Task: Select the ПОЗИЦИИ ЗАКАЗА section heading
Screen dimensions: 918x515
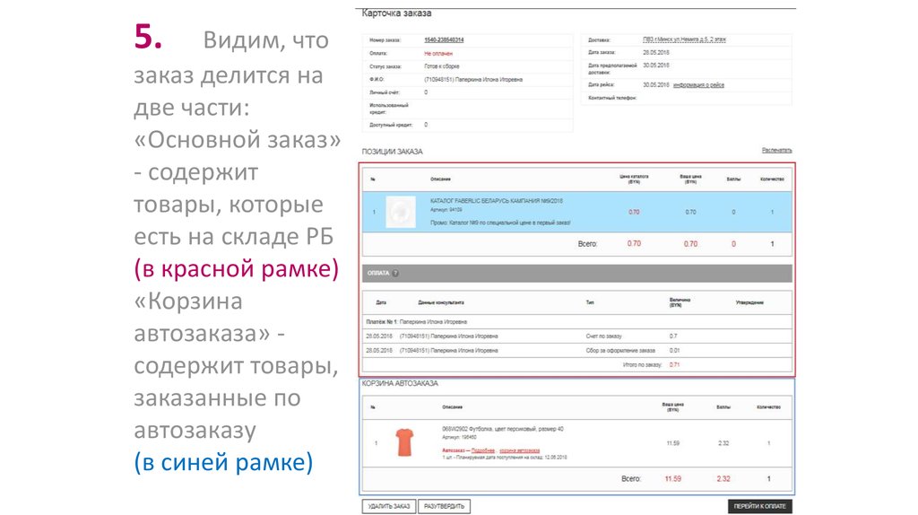Action: tap(393, 151)
